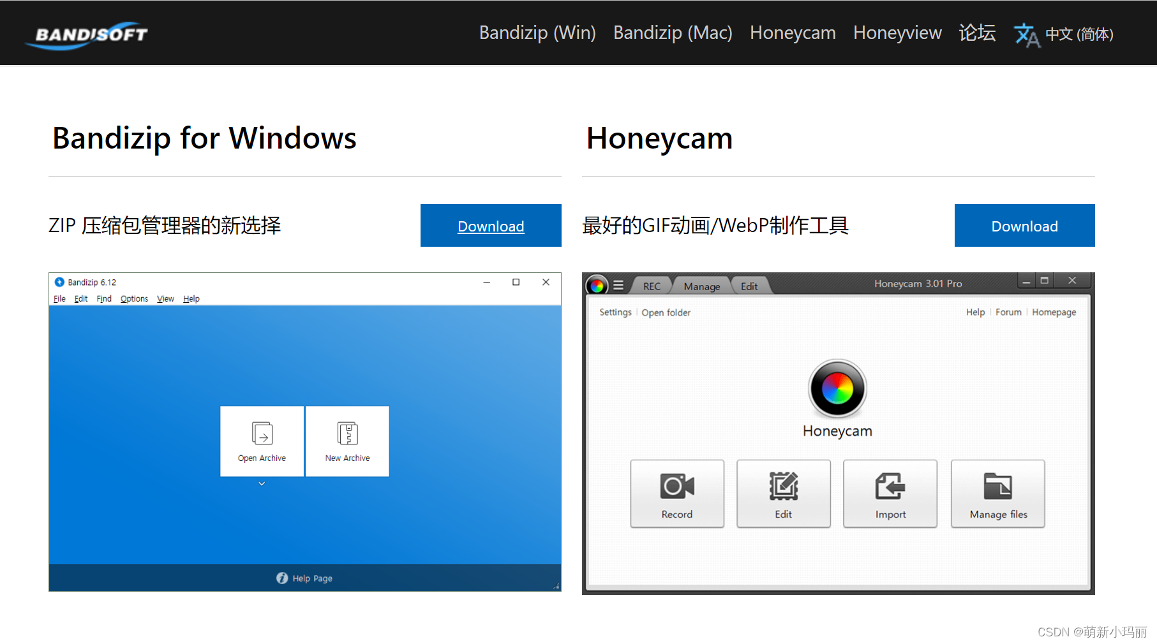Close the Honeycam 3.01 Pro window
This screenshot has width=1157, height=644.
pos(1072,281)
